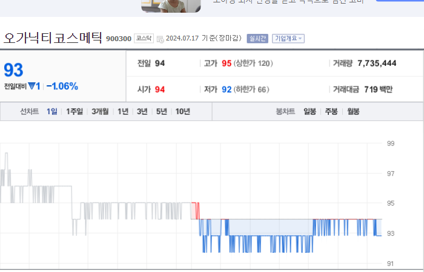Click the down triangle next to 전일대비

tap(31, 86)
